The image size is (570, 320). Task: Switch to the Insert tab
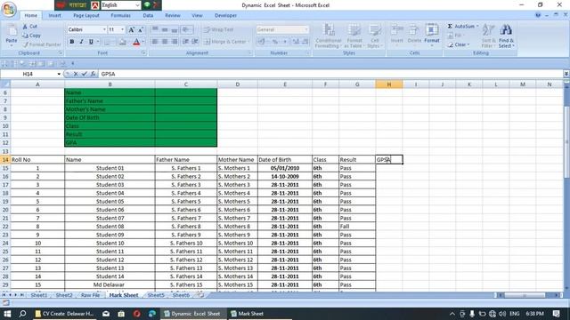pos(55,16)
